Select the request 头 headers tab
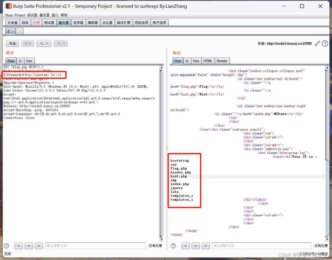Viewport: 332px width, 260px height. coord(20,61)
